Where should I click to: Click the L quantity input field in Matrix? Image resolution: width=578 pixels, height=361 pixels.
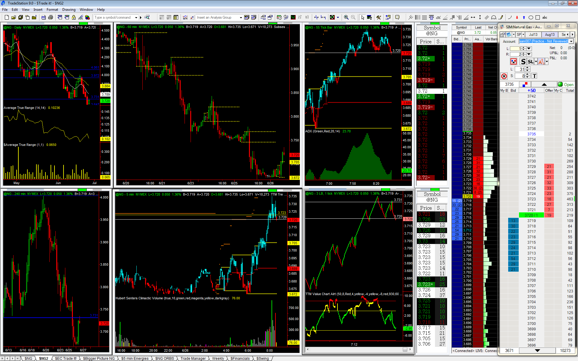[x=516, y=48]
